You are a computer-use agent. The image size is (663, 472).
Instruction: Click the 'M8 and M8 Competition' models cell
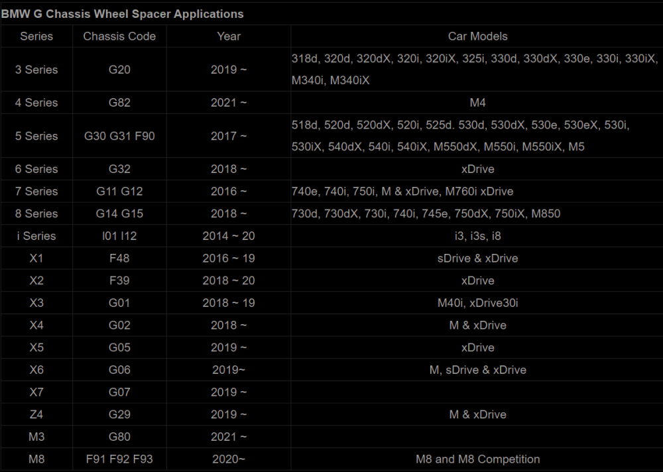click(x=477, y=459)
